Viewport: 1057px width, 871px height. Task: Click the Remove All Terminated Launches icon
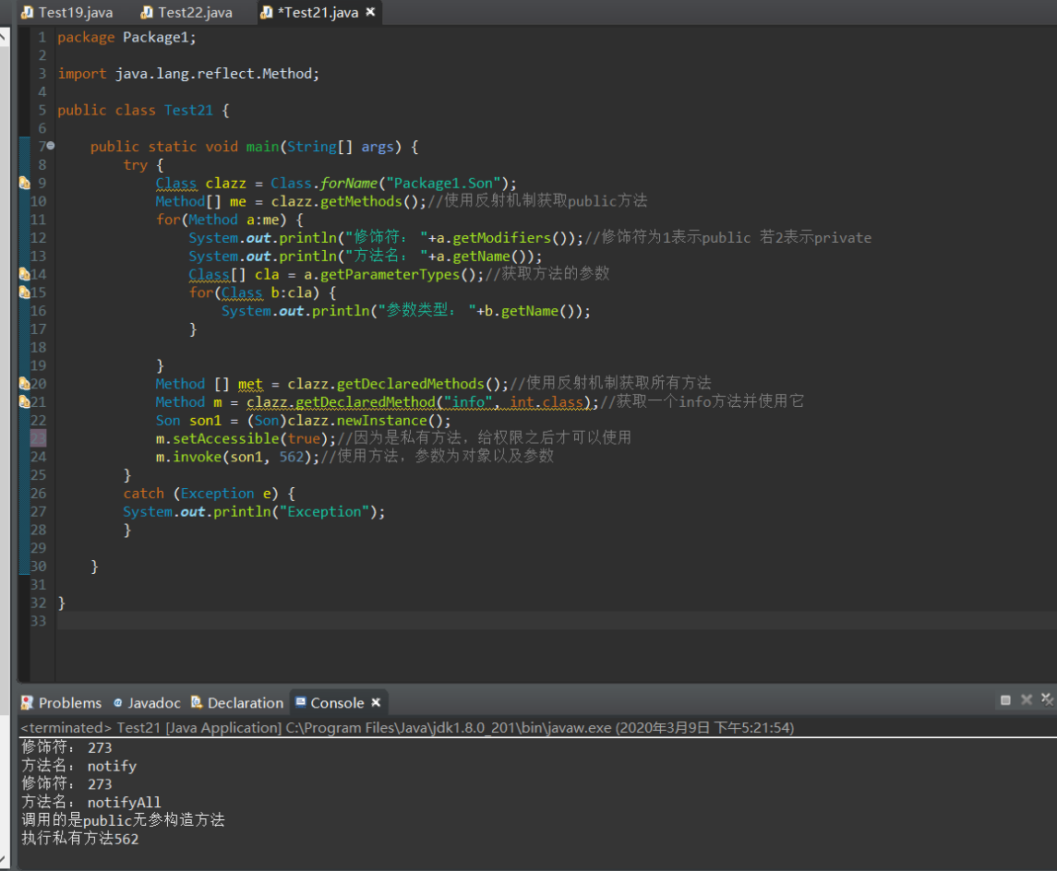(1048, 700)
